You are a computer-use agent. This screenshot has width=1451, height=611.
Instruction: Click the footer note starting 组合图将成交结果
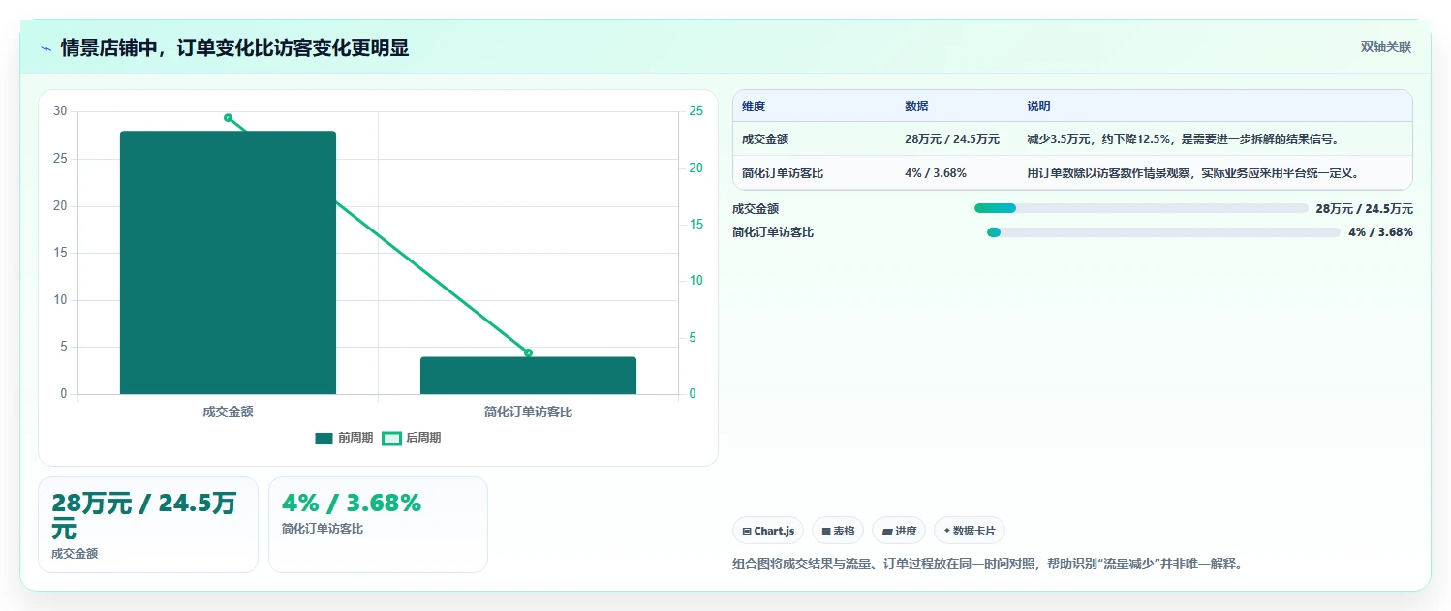pos(987,564)
